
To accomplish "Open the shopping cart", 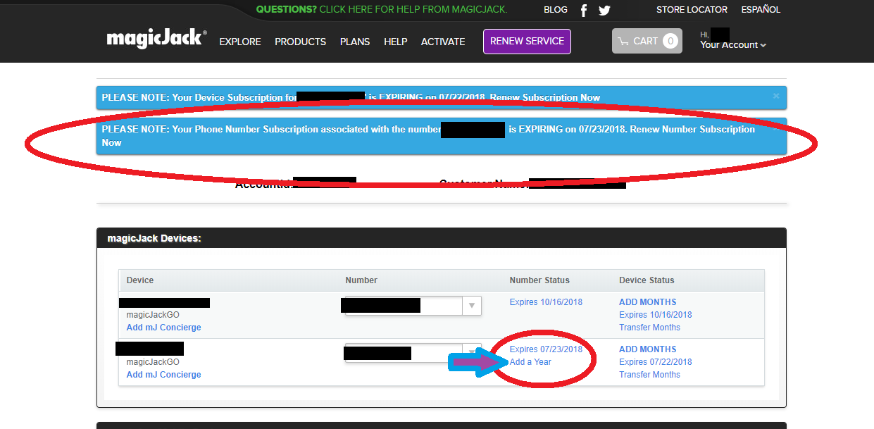I will [647, 41].
